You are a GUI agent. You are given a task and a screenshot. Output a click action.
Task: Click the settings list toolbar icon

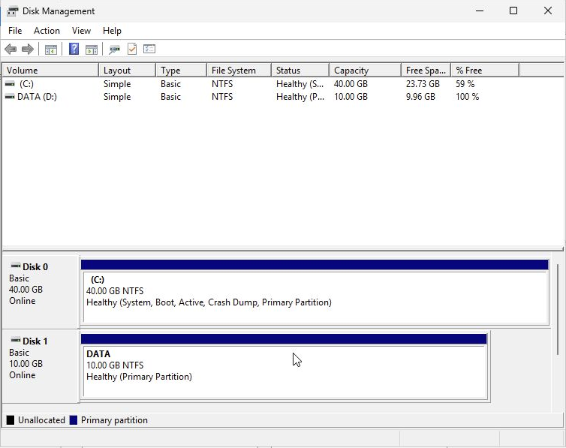(149, 49)
